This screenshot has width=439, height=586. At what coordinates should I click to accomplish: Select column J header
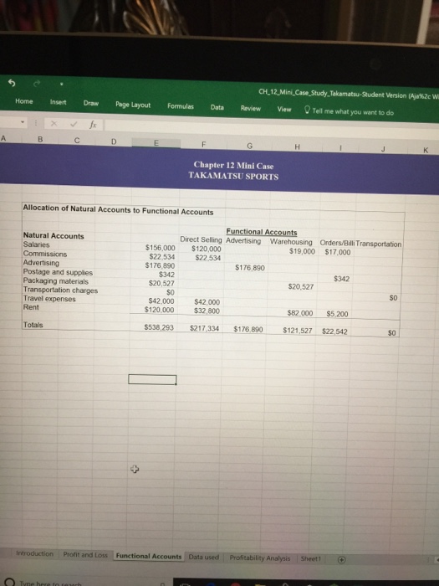(x=383, y=149)
